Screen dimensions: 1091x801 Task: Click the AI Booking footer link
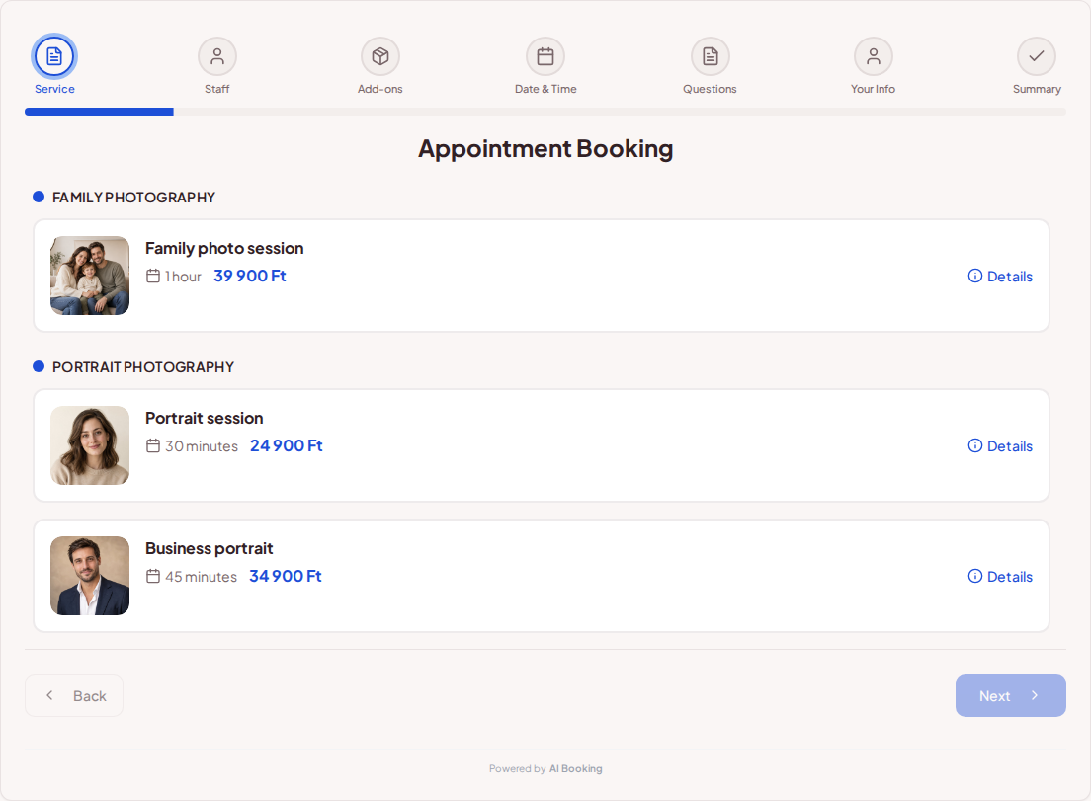click(x=575, y=769)
